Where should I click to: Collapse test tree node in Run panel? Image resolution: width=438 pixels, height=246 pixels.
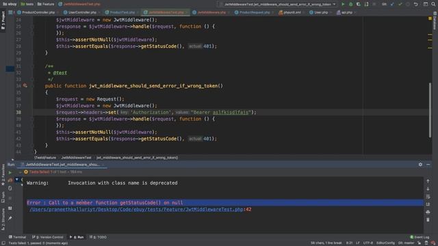(16, 180)
